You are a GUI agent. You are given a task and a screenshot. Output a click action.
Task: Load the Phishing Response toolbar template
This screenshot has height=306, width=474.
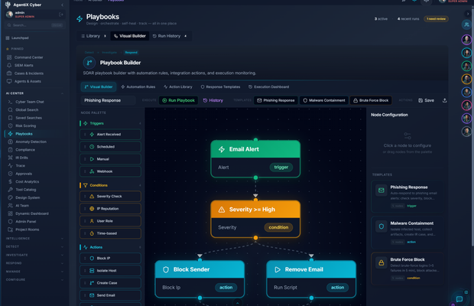[x=276, y=100]
